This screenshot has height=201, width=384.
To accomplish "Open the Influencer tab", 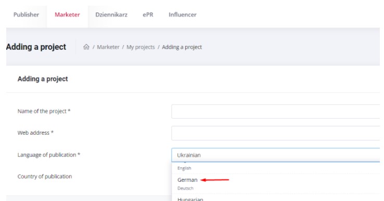I will pos(183,15).
